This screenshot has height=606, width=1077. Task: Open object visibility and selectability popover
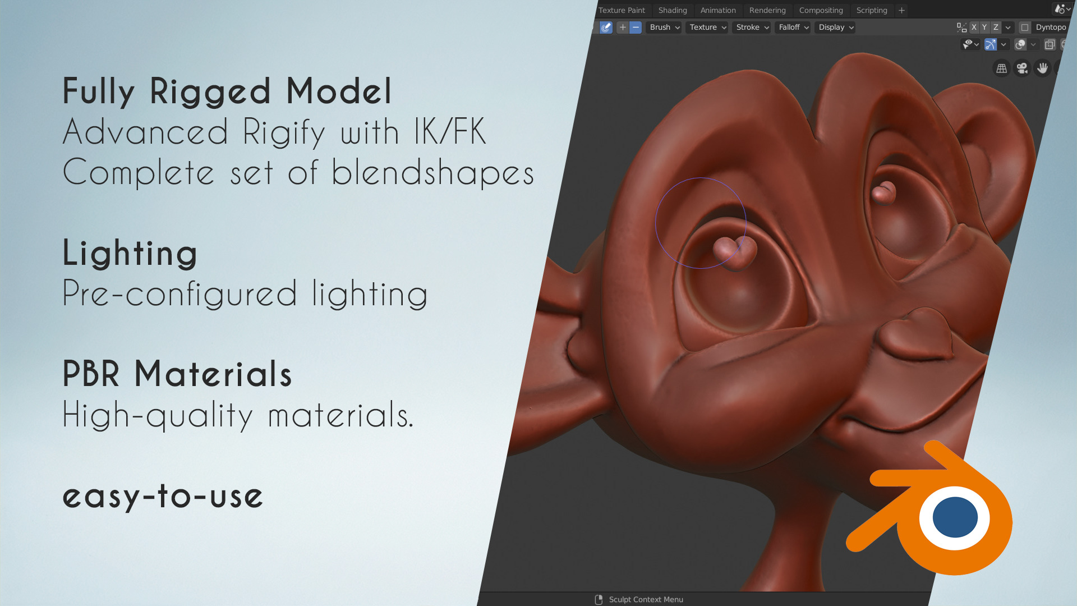tap(970, 44)
